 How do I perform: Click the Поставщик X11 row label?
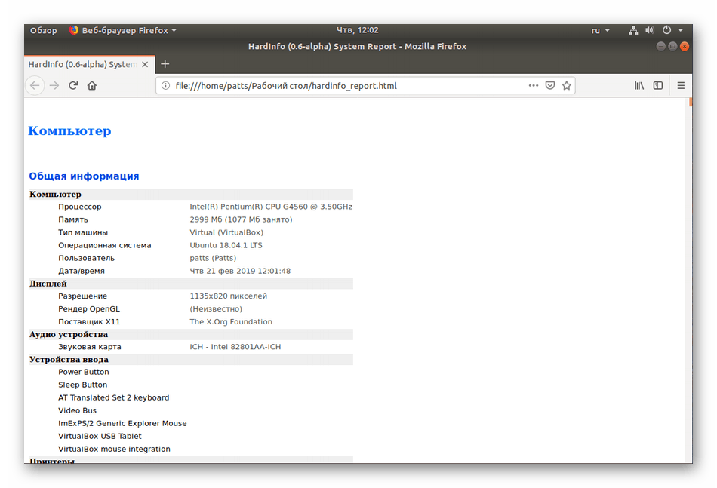(x=89, y=321)
